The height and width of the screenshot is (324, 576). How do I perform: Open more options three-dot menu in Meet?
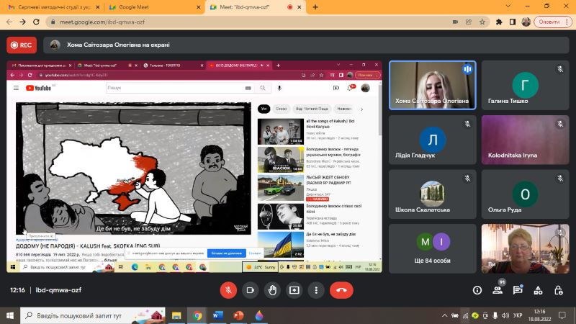point(316,290)
